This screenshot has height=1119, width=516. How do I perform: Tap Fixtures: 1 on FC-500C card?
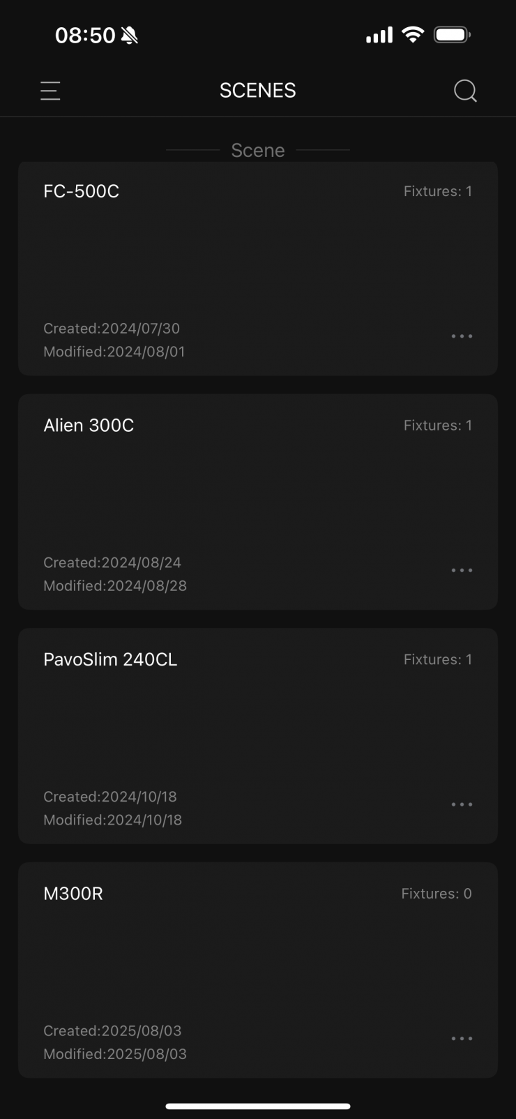click(x=437, y=191)
